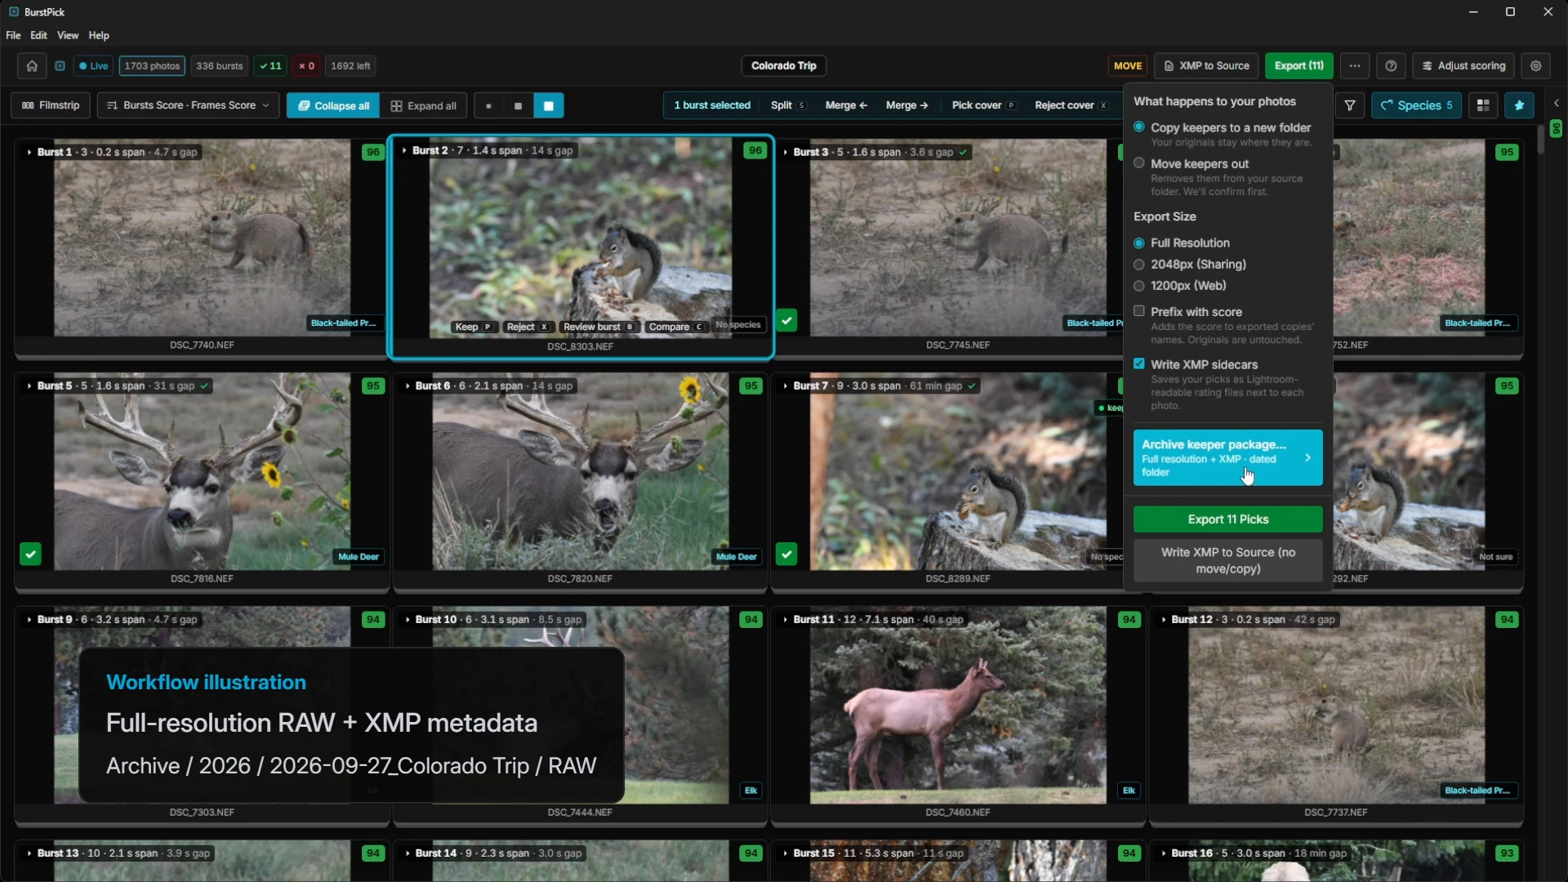Click Export 11 Picks button
Screen dimensions: 1568x882
pyautogui.click(x=1227, y=519)
